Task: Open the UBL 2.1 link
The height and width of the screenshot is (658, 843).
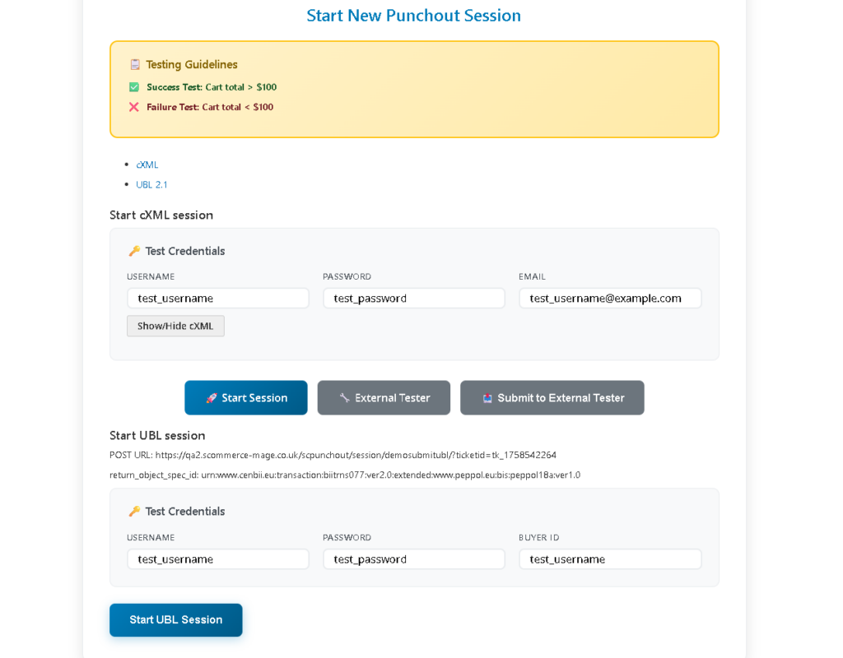Action: 151,184
